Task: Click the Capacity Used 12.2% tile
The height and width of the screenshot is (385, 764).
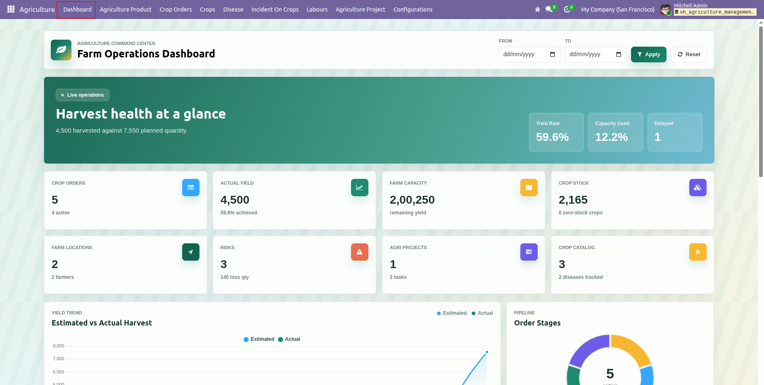Action: [x=616, y=132]
